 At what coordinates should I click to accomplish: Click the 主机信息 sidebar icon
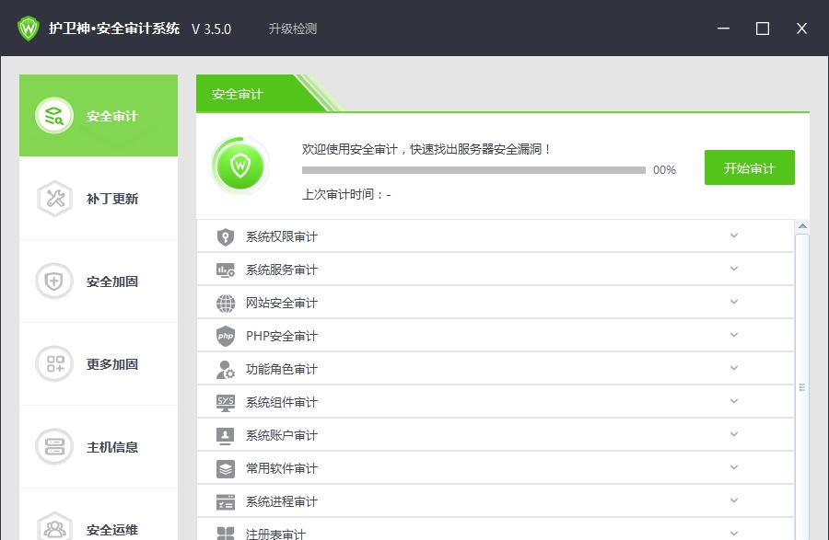point(53,446)
